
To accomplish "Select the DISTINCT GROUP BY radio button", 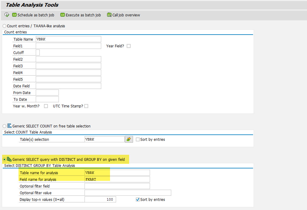I will point(4,159).
